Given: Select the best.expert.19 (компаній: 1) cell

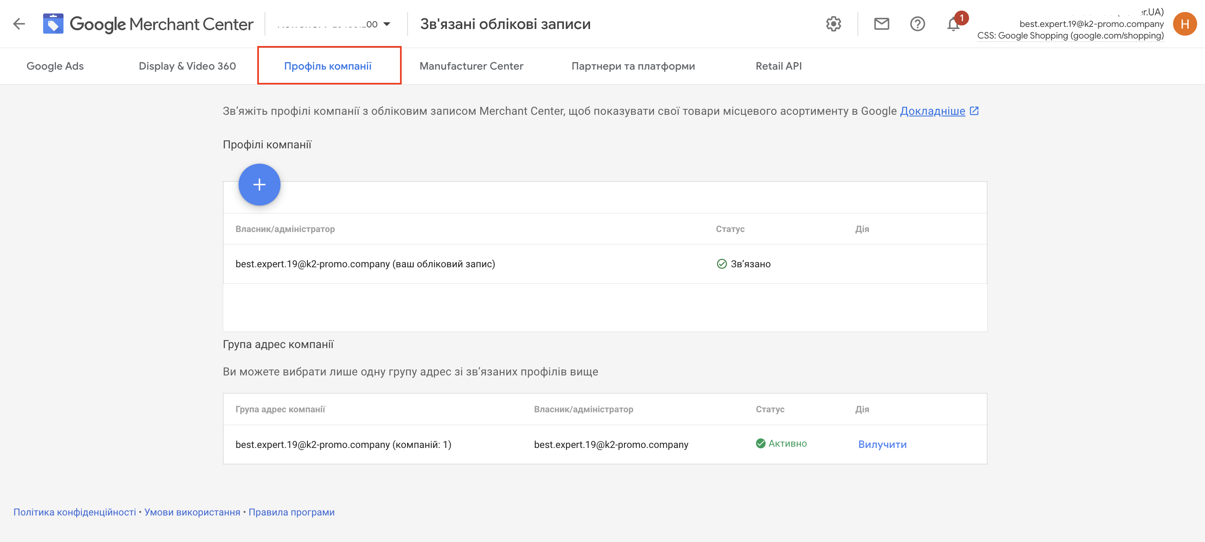Looking at the screenshot, I should (343, 444).
